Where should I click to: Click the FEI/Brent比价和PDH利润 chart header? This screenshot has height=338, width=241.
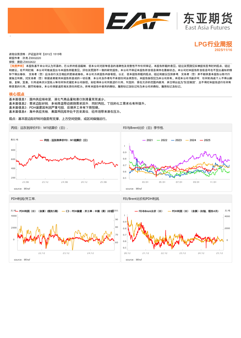141,199
